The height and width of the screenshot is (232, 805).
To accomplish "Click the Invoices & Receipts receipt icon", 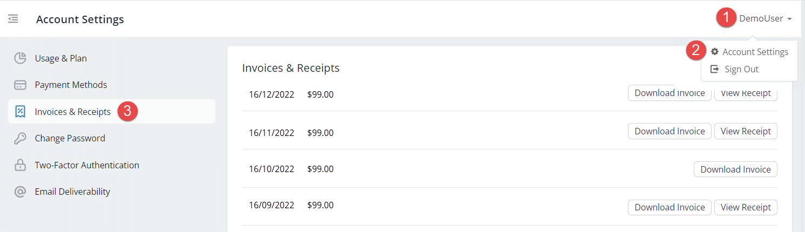I will [x=20, y=112].
